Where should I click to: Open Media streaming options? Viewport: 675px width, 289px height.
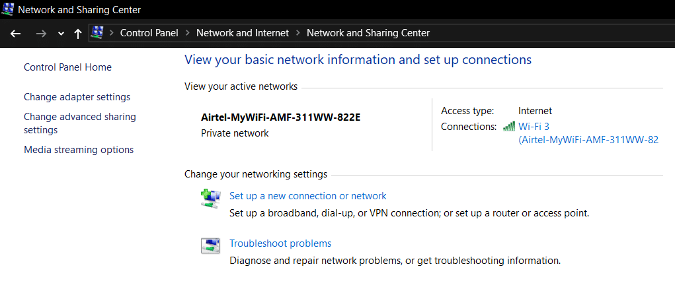(x=79, y=150)
